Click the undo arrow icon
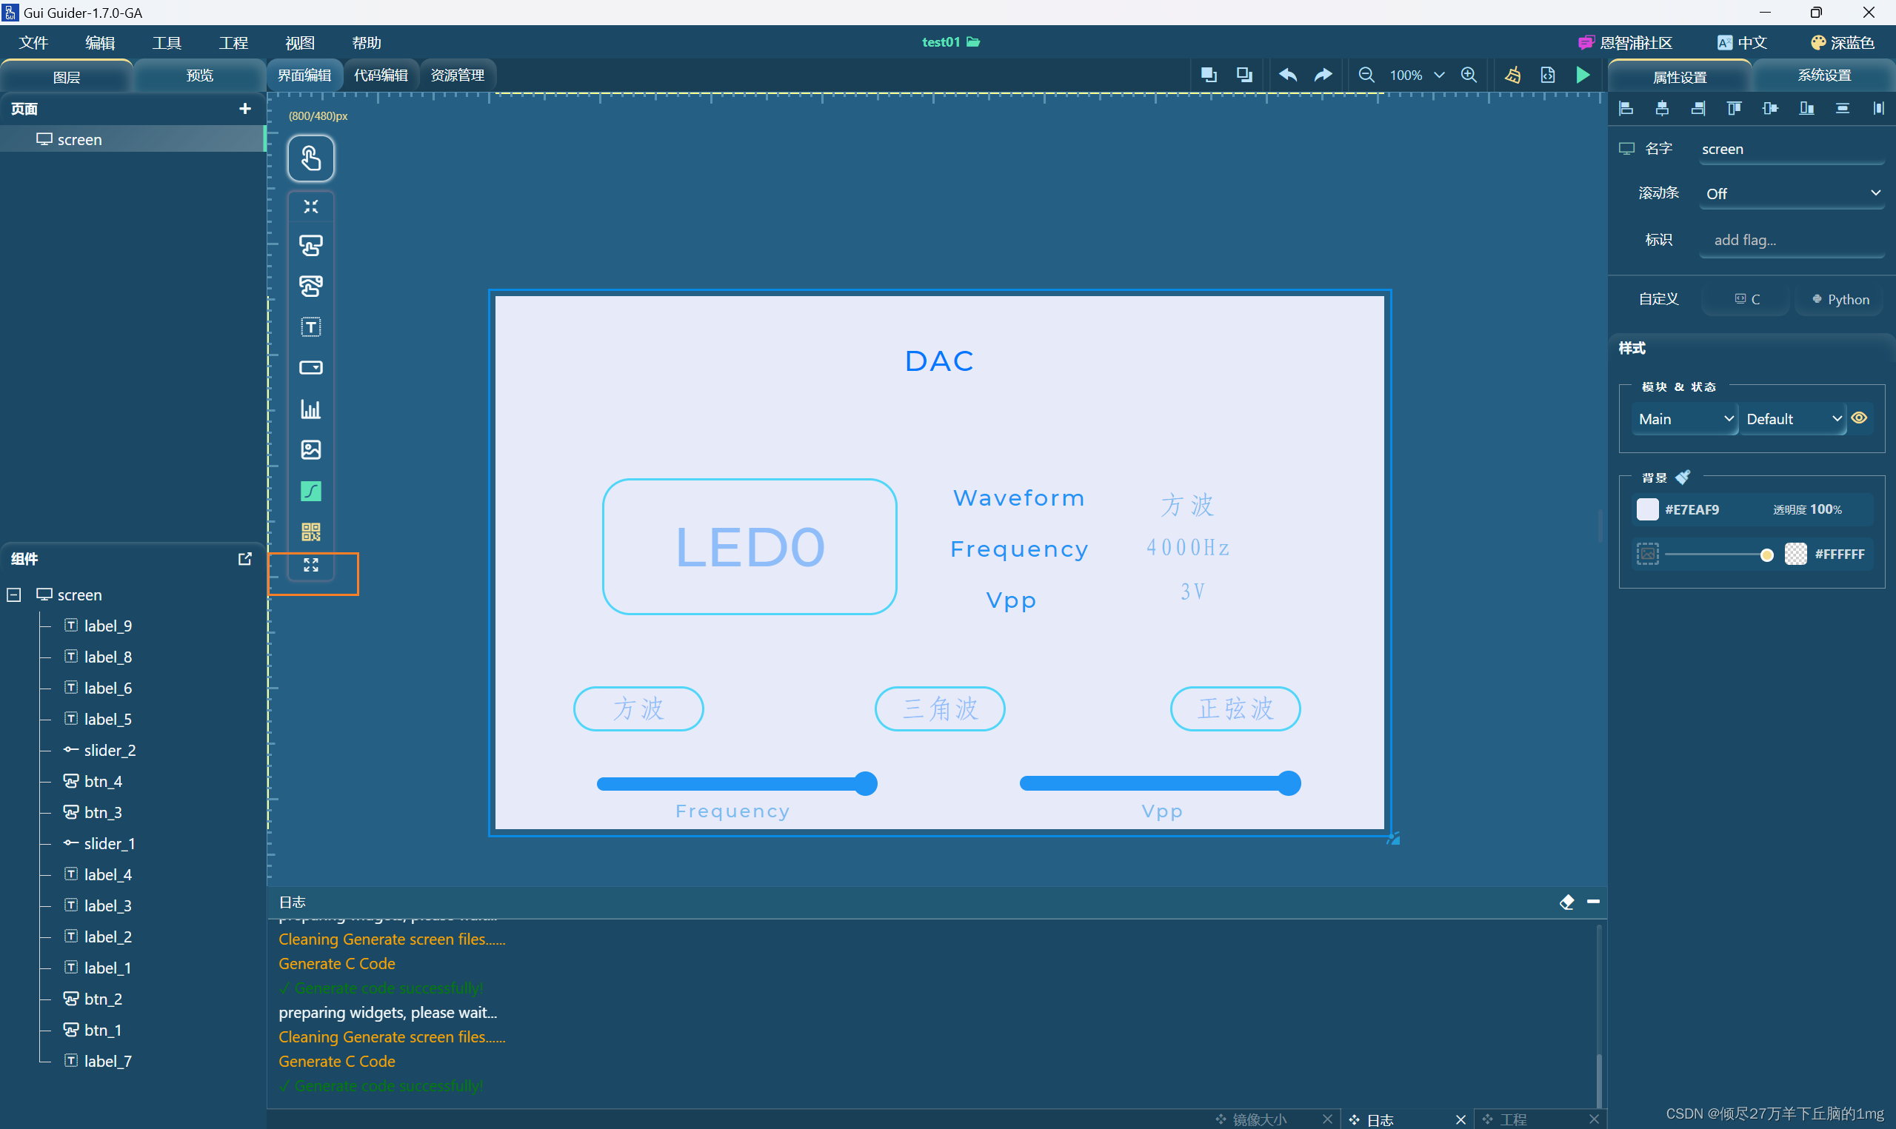This screenshot has height=1129, width=1896. click(x=1287, y=75)
